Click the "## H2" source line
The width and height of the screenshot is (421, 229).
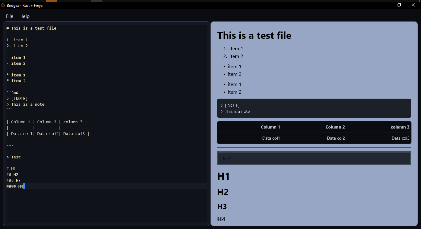tap(12, 174)
